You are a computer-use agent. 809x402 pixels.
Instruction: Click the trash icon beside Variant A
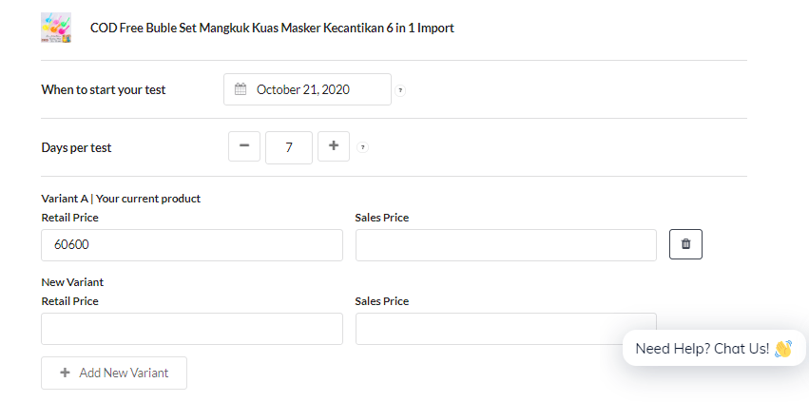click(x=685, y=244)
